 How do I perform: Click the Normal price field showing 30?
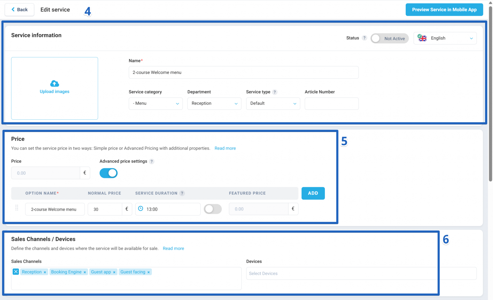pyautogui.click(x=105, y=209)
